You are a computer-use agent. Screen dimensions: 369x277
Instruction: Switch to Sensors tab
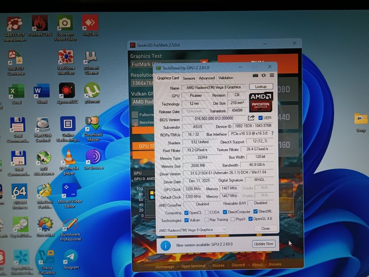pos(189,78)
